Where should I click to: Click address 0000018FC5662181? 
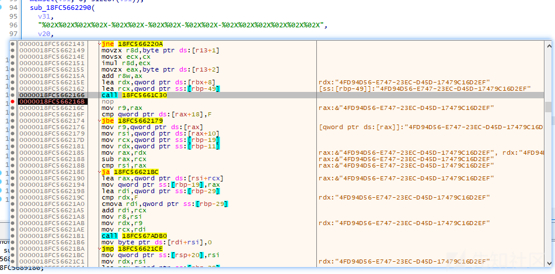coord(52,147)
